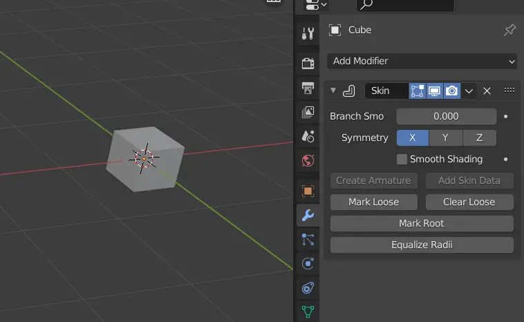Grab the Skin modifier drag handle
This screenshot has height=322, width=524.
click(x=509, y=91)
